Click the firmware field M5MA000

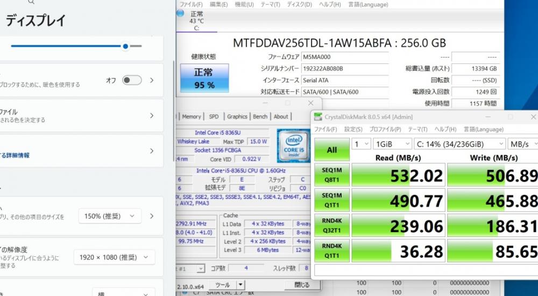(x=345, y=57)
